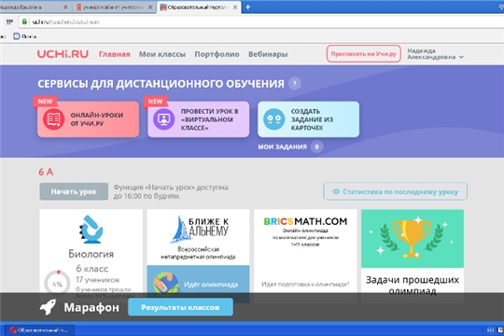Open the Ближе к Дальнему olympiad card

[x=198, y=237]
